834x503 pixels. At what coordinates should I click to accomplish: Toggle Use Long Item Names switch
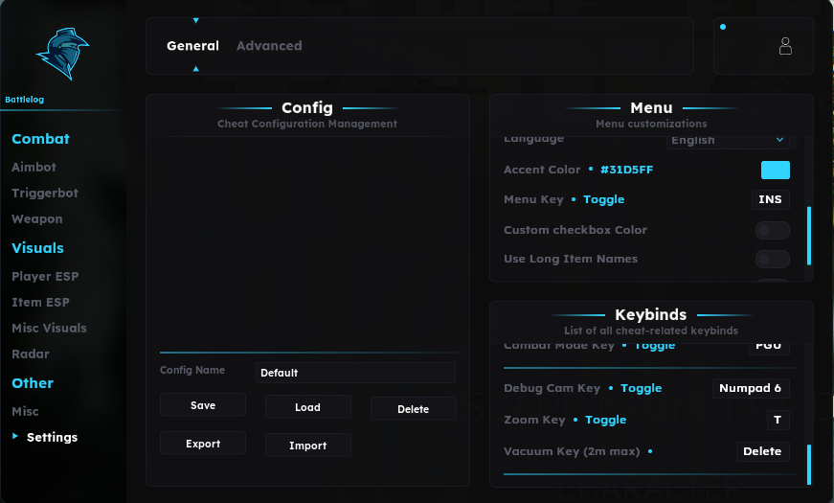click(x=773, y=260)
